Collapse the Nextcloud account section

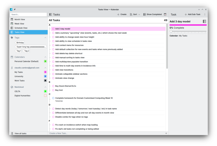pos(45,87)
